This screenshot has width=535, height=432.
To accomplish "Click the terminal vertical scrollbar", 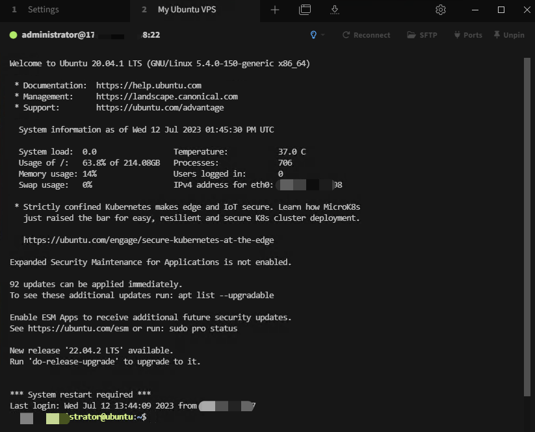I will point(527,227).
